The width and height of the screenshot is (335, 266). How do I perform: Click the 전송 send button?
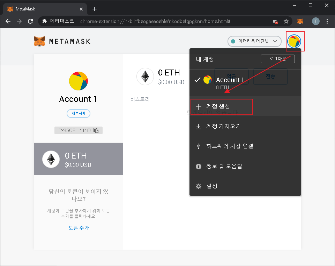[x=270, y=76]
